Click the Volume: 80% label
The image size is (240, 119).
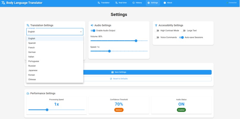(x=96, y=36)
